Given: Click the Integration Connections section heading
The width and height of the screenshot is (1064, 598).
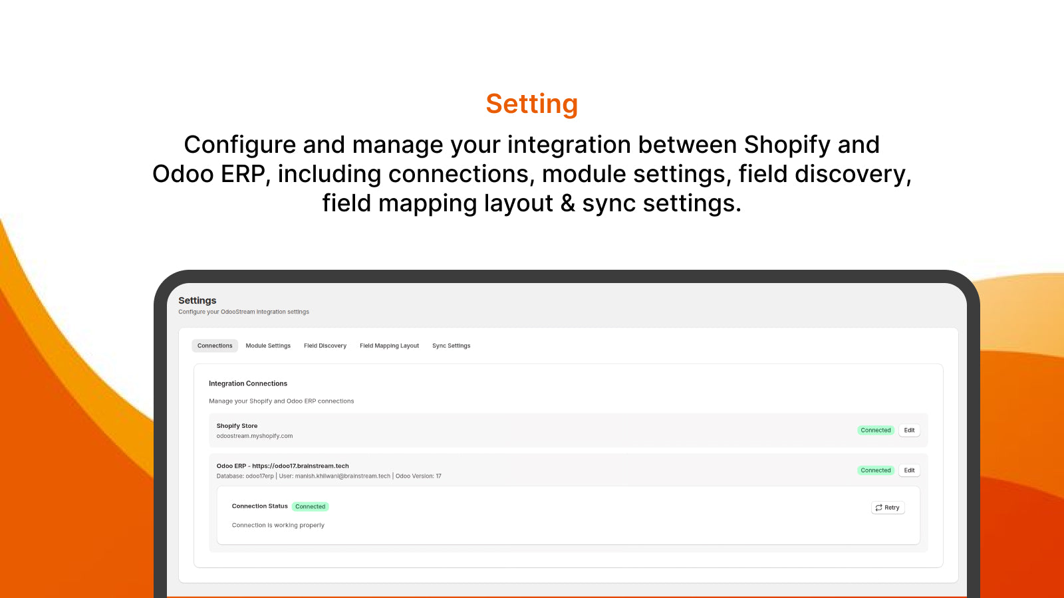Looking at the screenshot, I should click(x=248, y=383).
